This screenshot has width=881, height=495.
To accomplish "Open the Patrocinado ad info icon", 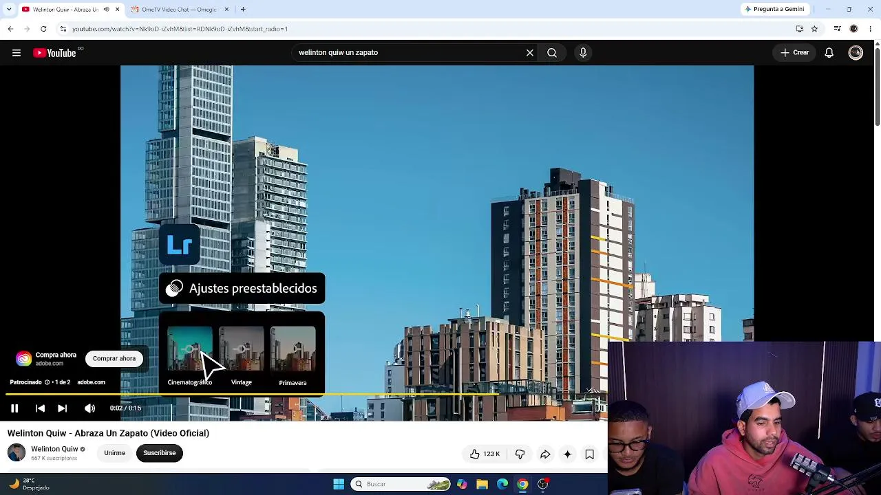I will [47, 382].
